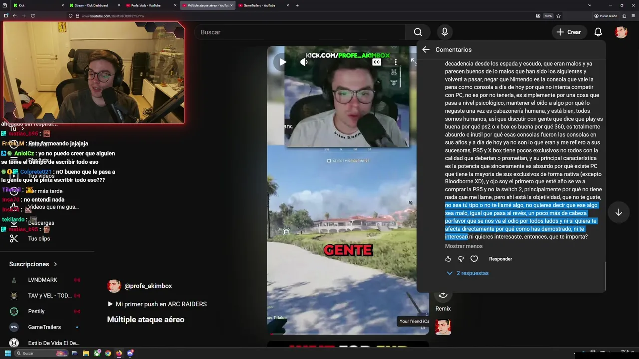639x359 pixels.
Task: Collapse comment with Mostrar menos
Action: (464, 246)
